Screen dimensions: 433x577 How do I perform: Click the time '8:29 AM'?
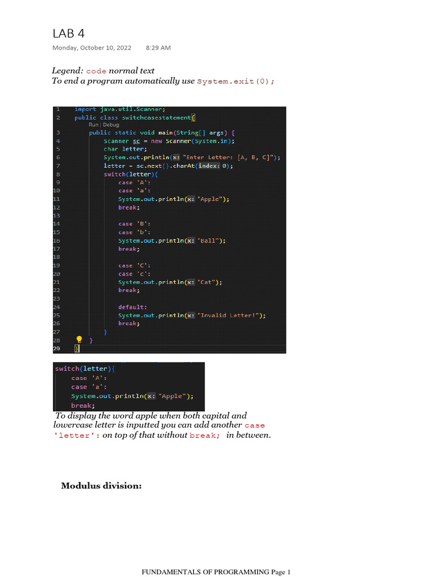tap(158, 48)
